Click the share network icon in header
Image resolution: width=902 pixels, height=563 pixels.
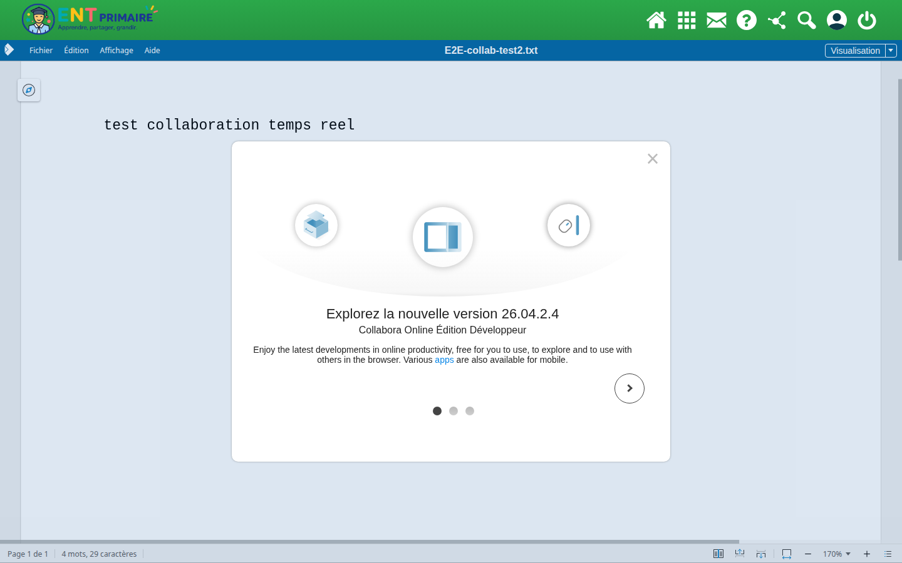pos(777,21)
